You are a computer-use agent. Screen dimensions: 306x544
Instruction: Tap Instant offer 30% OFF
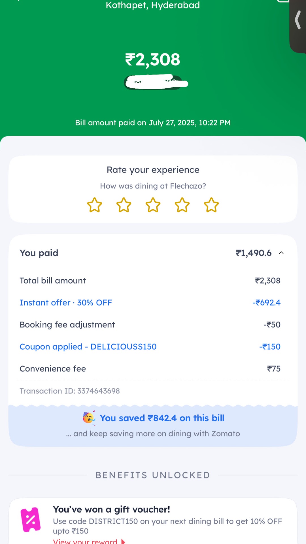[x=66, y=303]
